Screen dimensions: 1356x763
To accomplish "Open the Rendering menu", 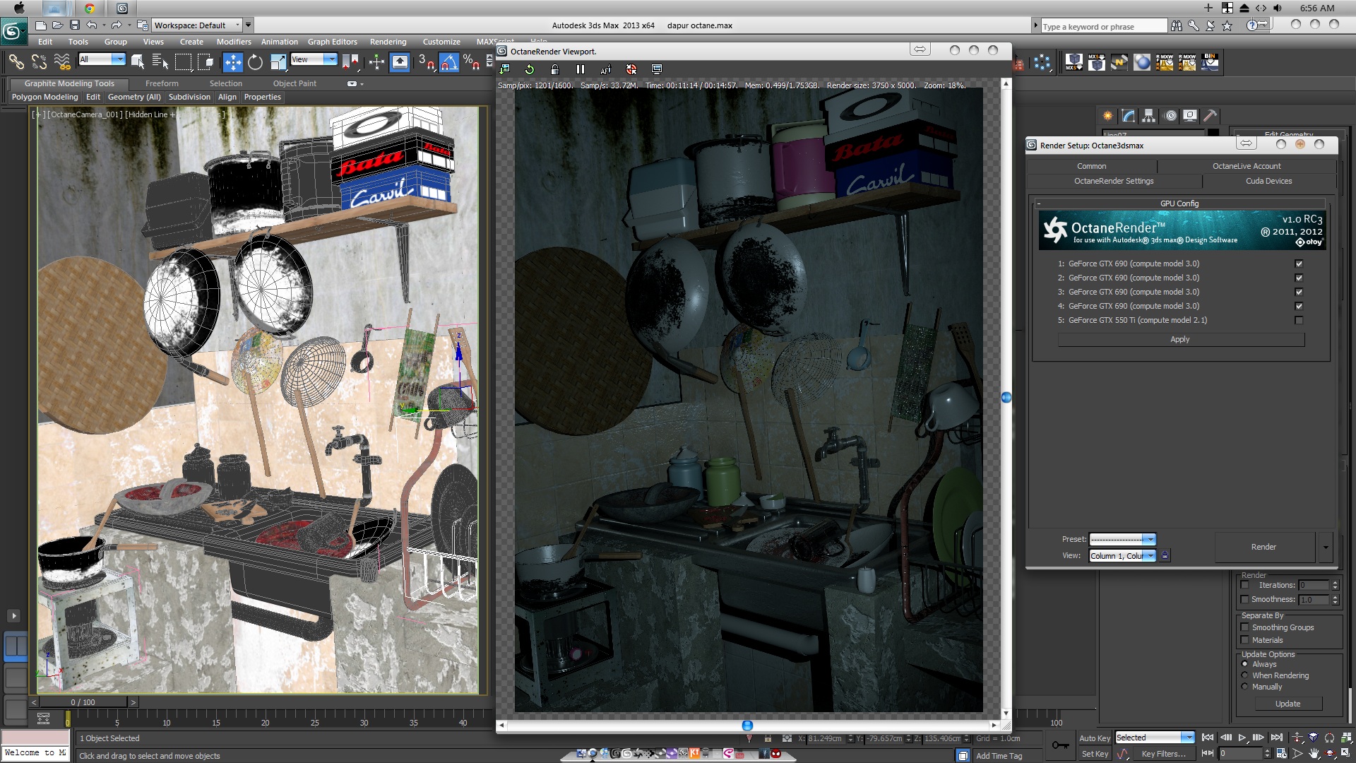I will pyautogui.click(x=388, y=42).
